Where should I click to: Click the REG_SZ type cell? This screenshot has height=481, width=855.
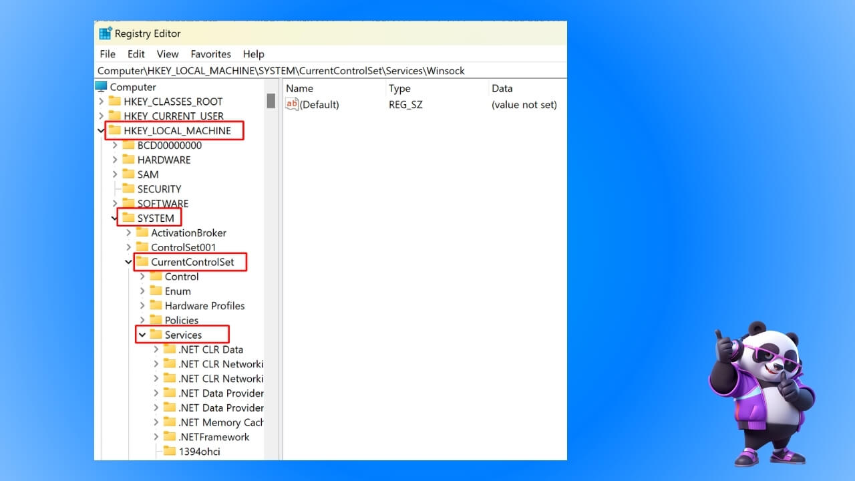tap(405, 104)
